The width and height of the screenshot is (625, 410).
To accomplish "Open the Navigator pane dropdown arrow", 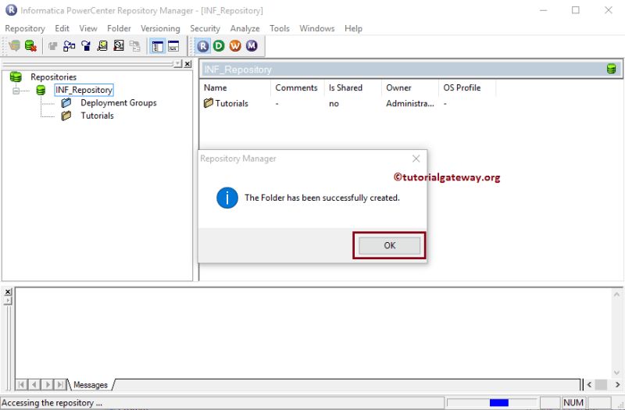I will (x=178, y=64).
